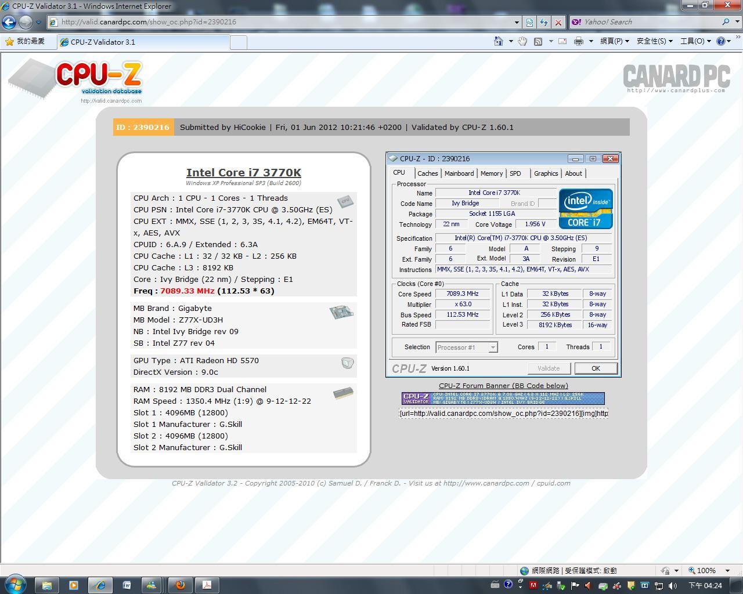Open the CPU-Z Forum Banner link

click(x=503, y=386)
